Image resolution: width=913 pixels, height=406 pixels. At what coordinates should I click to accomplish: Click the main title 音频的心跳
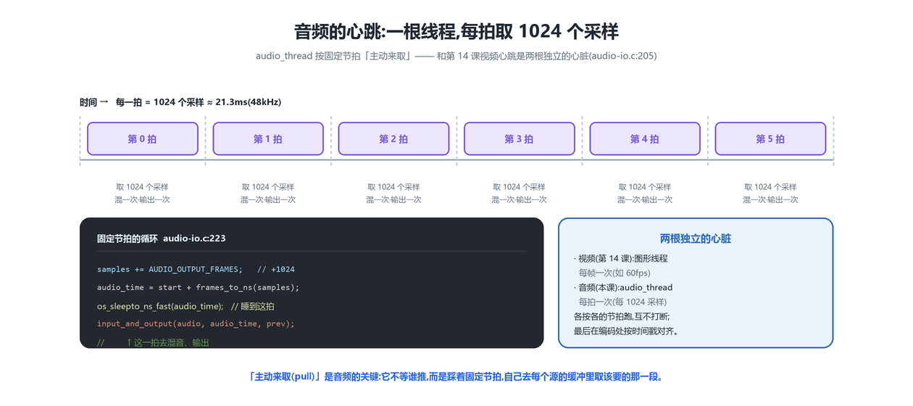point(456,32)
